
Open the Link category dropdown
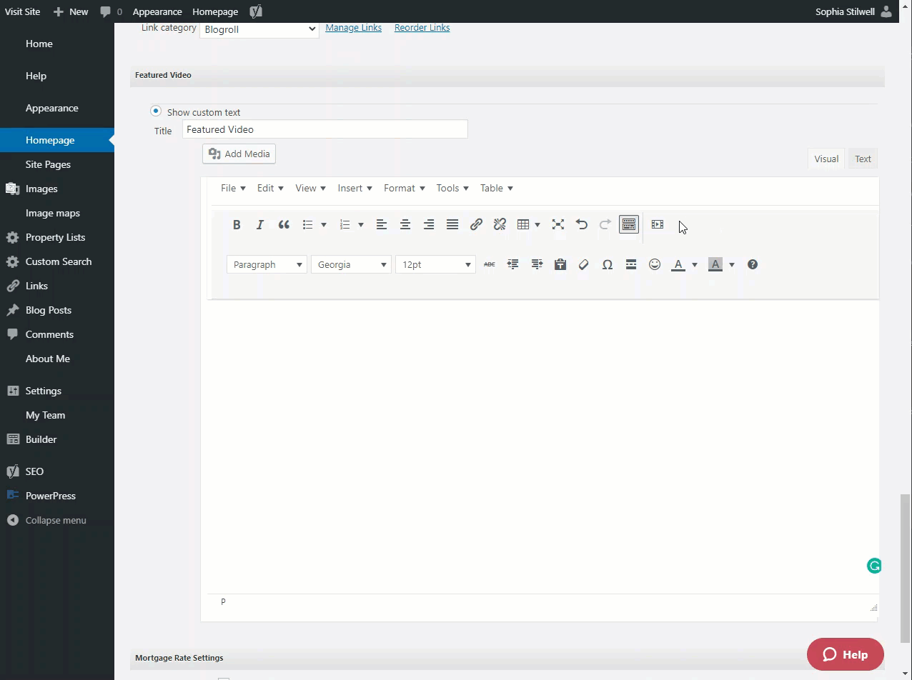click(259, 29)
